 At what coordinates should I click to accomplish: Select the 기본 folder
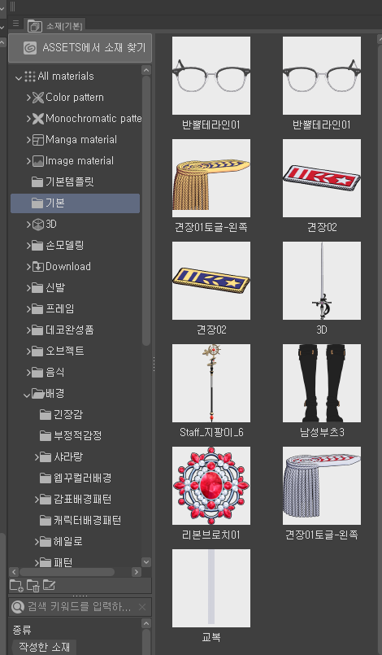pos(75,203)
